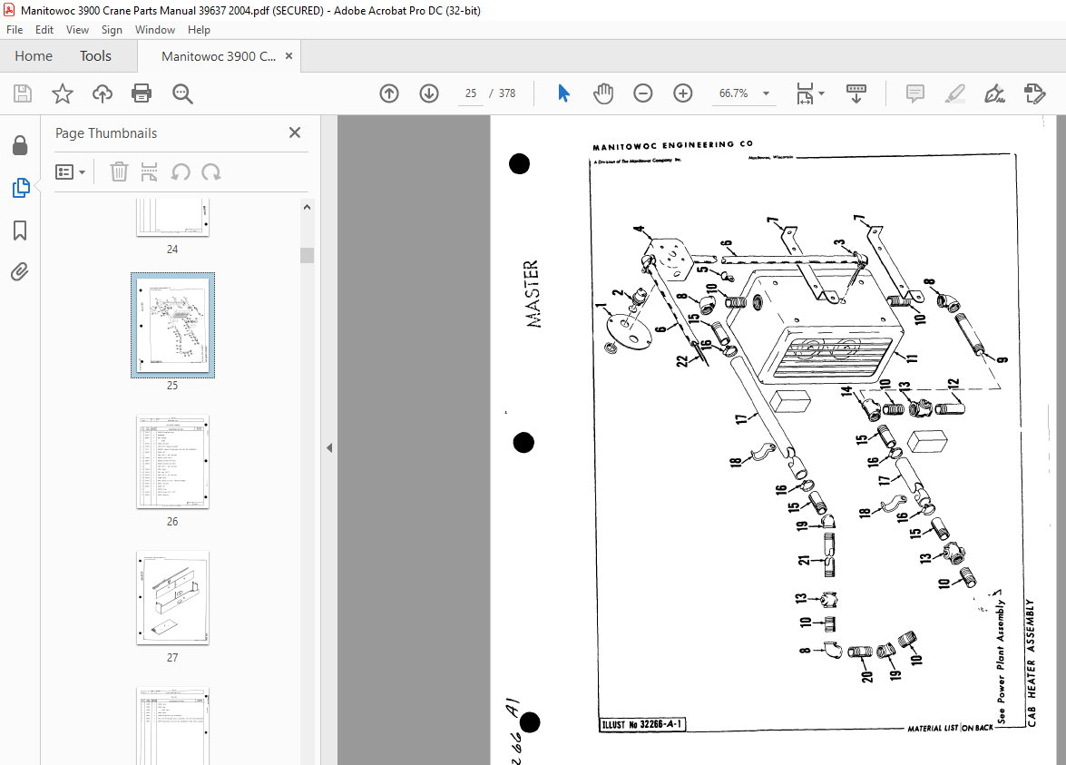Click thumbnail scrollbar up arrow
This screenshot has width=1066, height=765.
307,207
